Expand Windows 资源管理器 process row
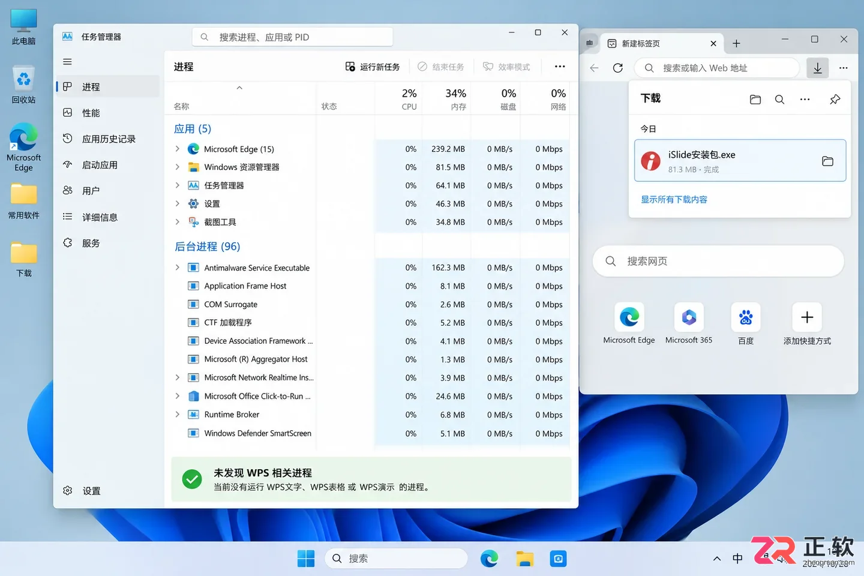This screenshot has width=864, height=576. 178,167
